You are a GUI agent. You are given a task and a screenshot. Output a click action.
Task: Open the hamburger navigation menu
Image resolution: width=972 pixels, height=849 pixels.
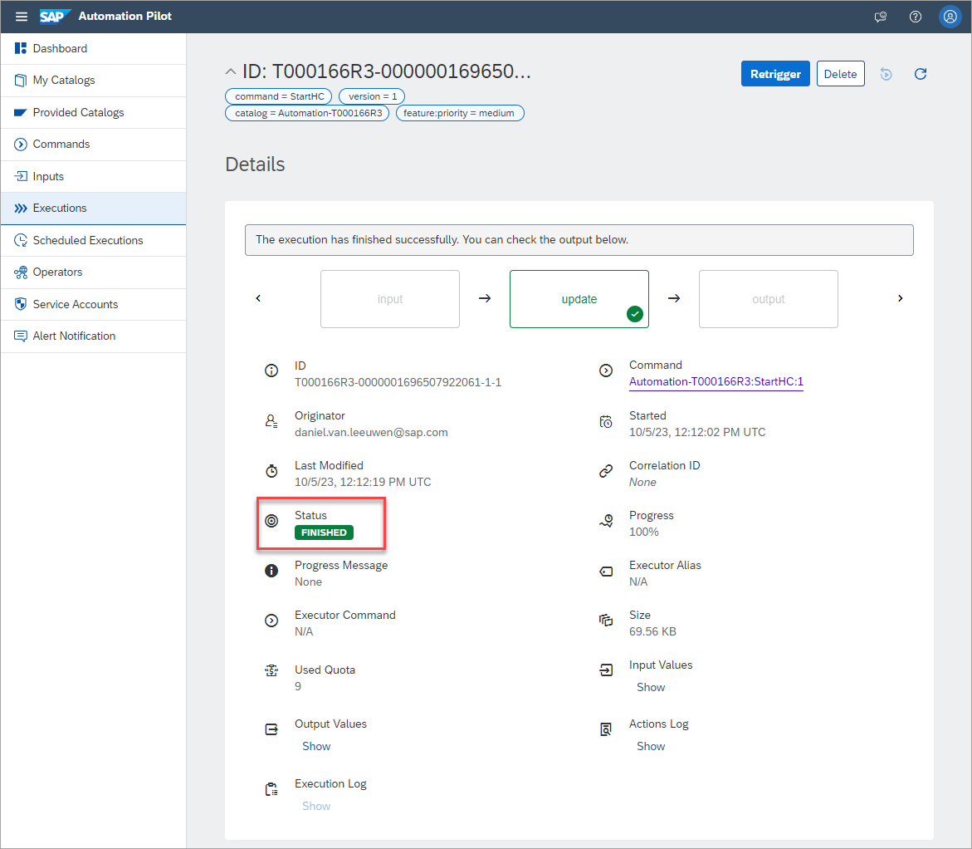coord(22,17)
